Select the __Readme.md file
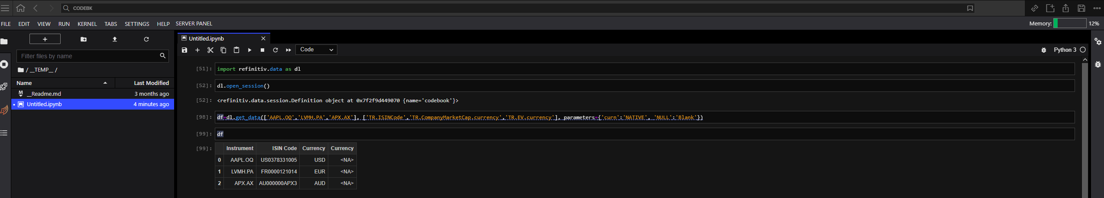Image resolution: width=1104 pixels, height=198 pixels. click(93, 94)
